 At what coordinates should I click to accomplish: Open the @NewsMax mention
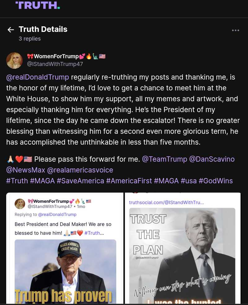(x=25, y=170)
